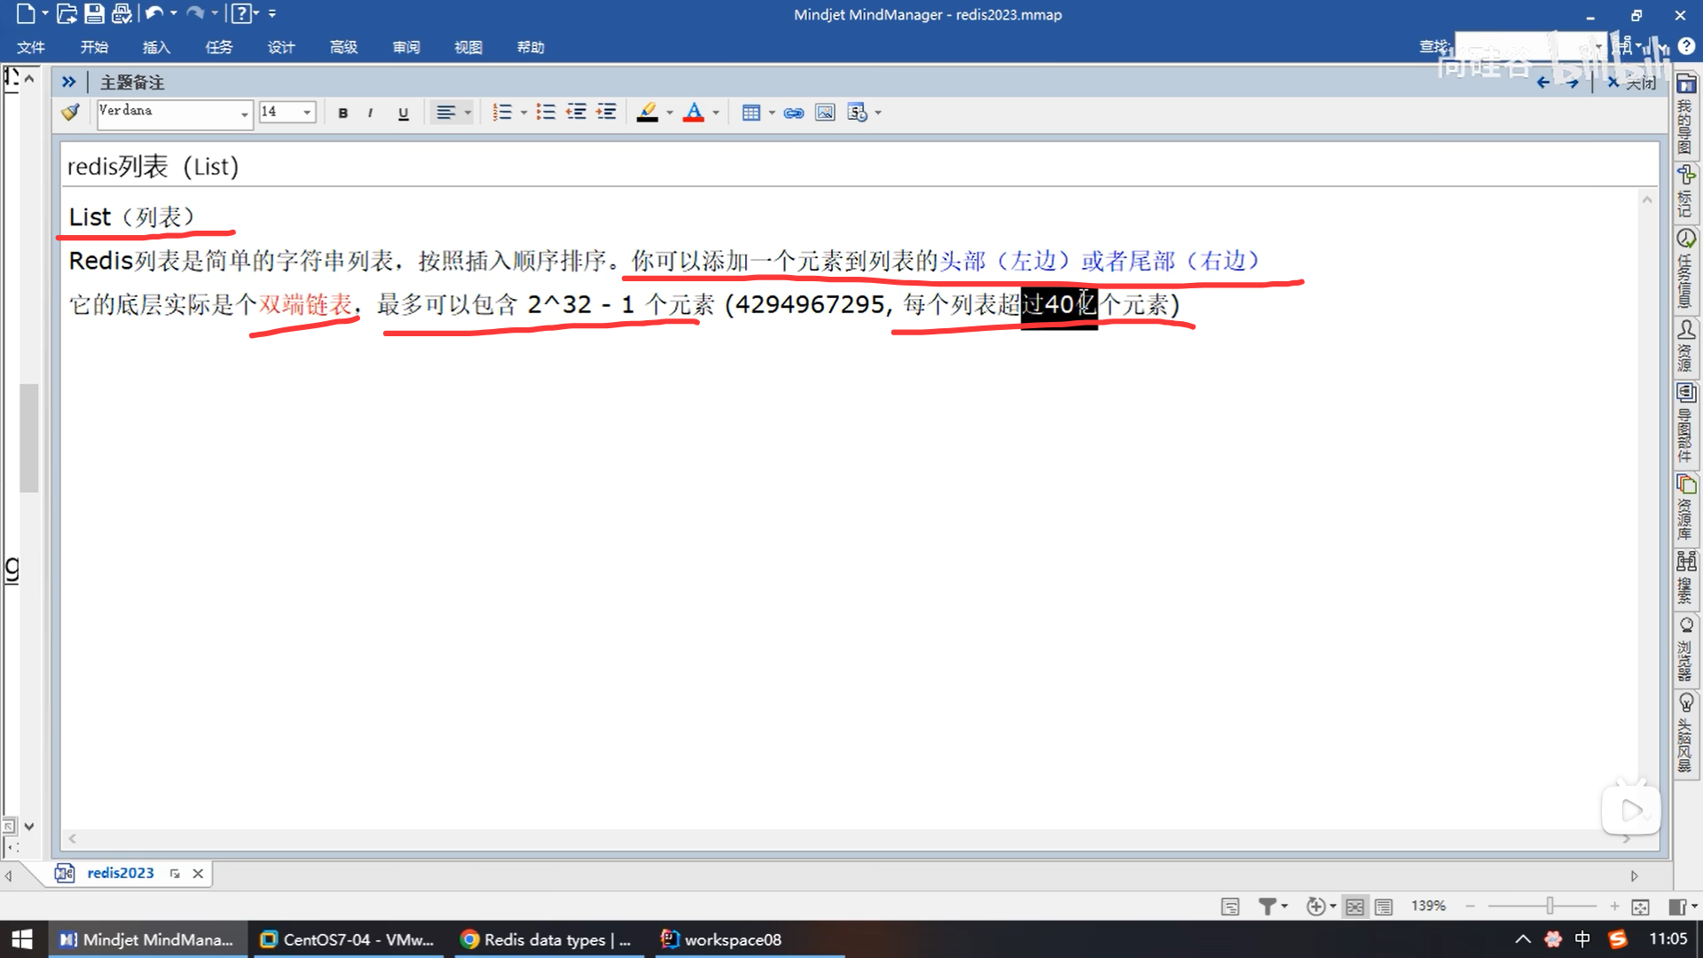Insert hyperlink using the link icon
1703x958 pixels.
(x=794, y=113)
